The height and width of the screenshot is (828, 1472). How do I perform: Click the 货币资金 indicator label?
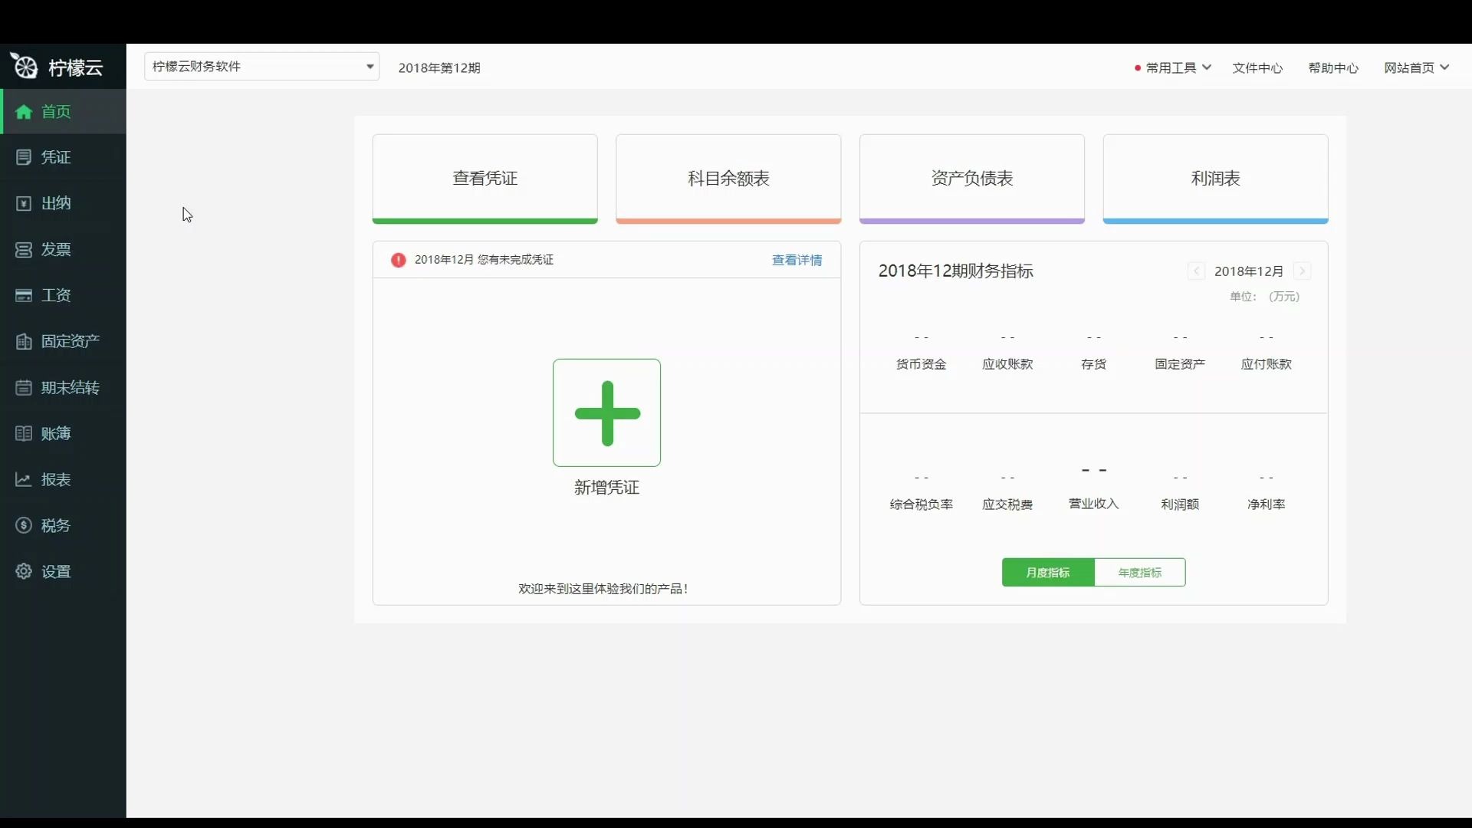(x=922, y=364)
